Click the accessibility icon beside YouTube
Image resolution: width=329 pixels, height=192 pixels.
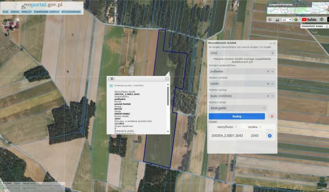pos(322,20)
